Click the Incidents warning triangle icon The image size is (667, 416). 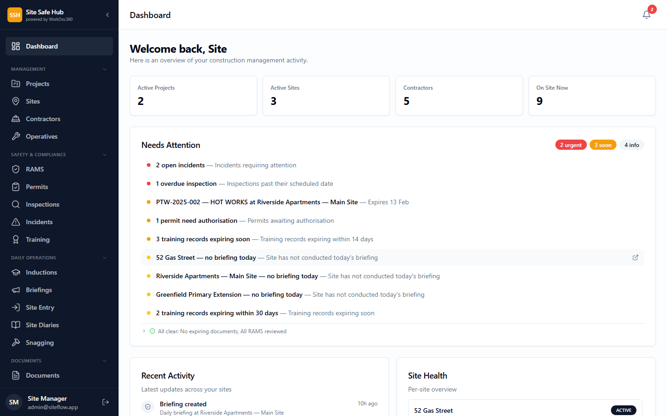pyautogui.click(x=16, y=222)
